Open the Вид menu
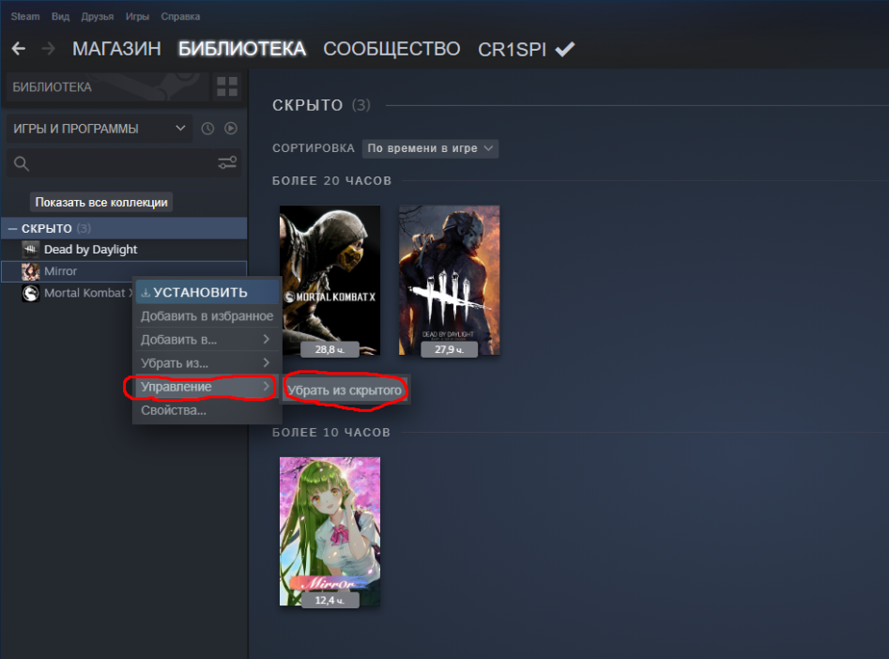 pyautogui.click(x=60, y=17)
